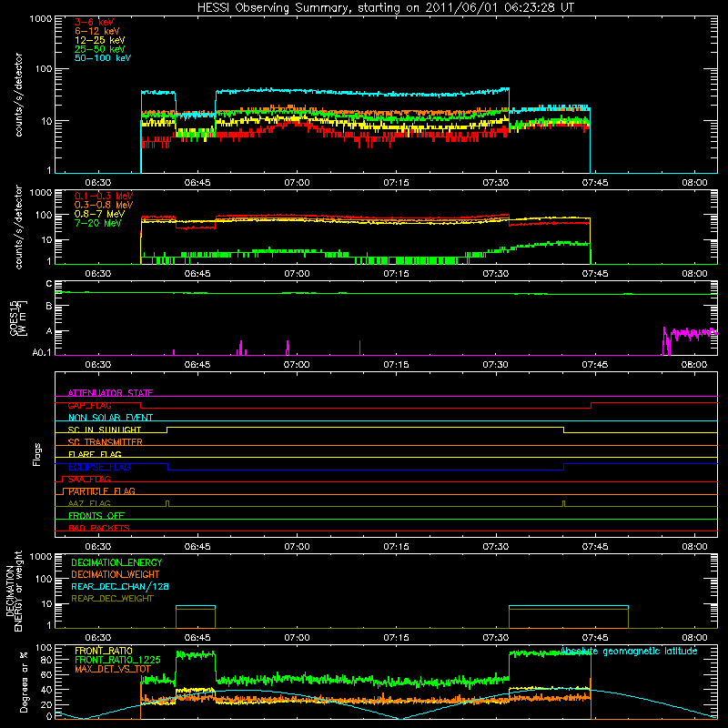
Task: Click the DECIMATION_ENERGY legend entry
Action: [116, 562]
